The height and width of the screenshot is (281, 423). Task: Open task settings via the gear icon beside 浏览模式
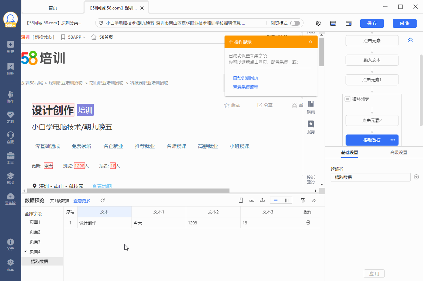click(x=318, y=23)
